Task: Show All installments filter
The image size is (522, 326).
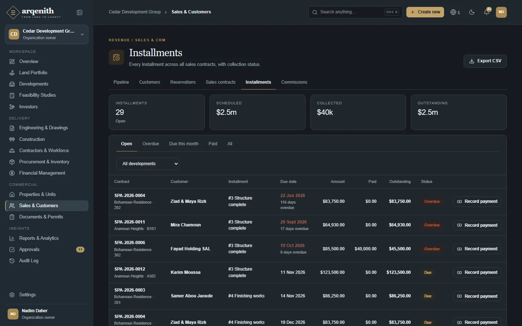Action: (x=230, y=144)
